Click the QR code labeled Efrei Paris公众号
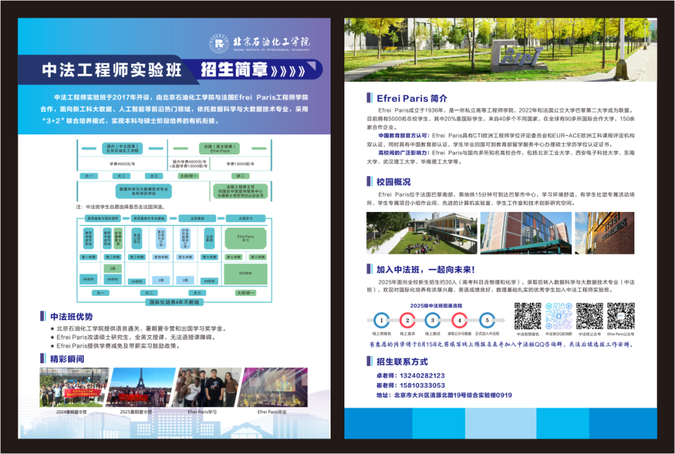The image size is (675, 454). coord(621,316)
